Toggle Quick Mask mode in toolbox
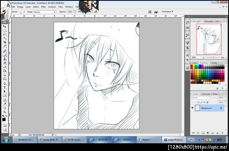The image size is (229, 151). 5,125
